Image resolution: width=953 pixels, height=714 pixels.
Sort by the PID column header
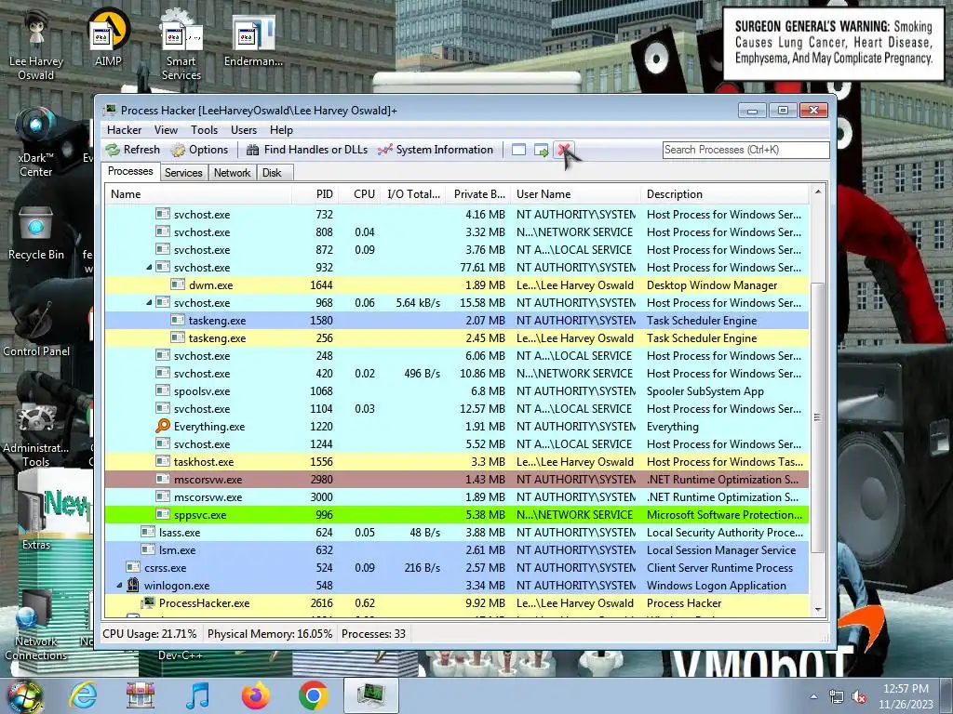pos(315,194)
